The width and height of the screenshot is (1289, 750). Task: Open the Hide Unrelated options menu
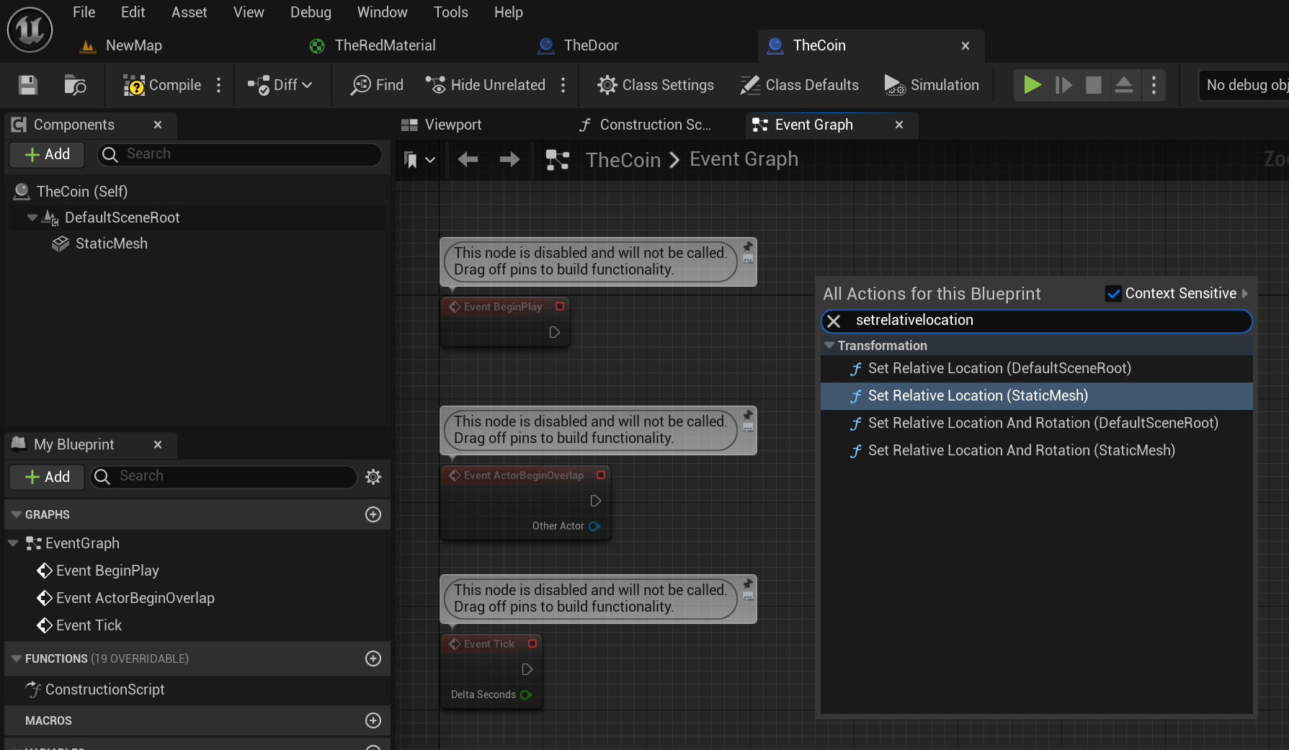coord(563,85)
